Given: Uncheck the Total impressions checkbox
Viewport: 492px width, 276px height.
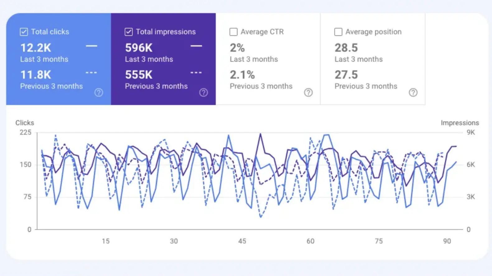Looking at the screenshot, I should click(x=129, y=32).
